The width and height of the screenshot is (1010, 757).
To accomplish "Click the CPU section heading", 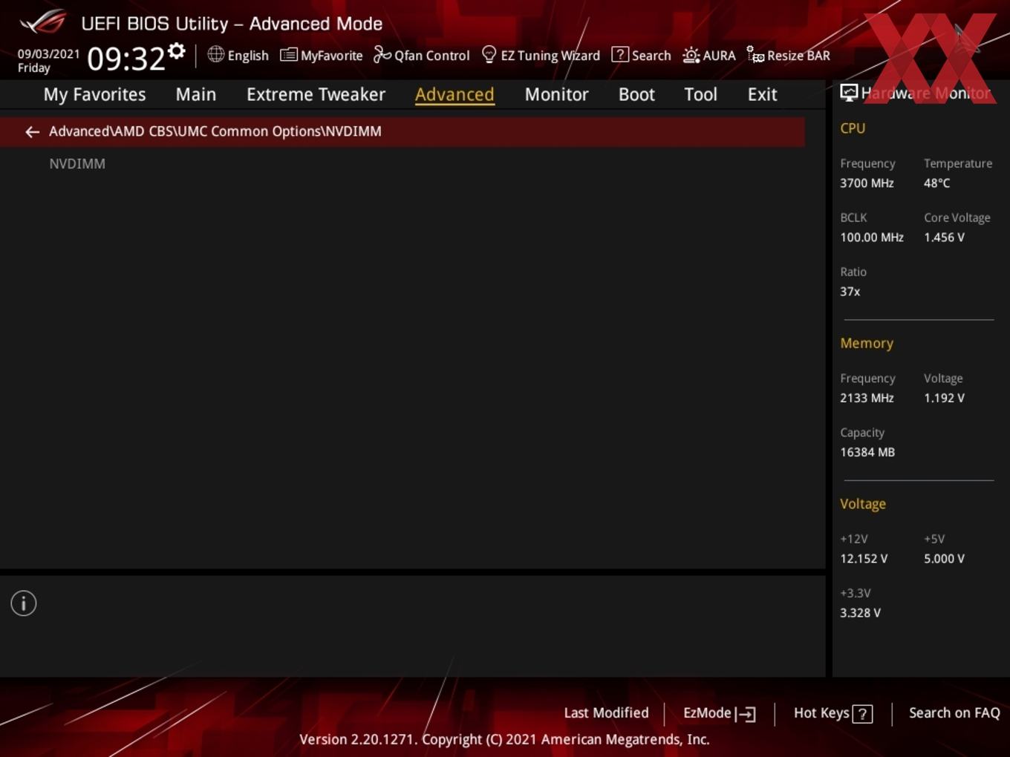I will coord(853,128).
